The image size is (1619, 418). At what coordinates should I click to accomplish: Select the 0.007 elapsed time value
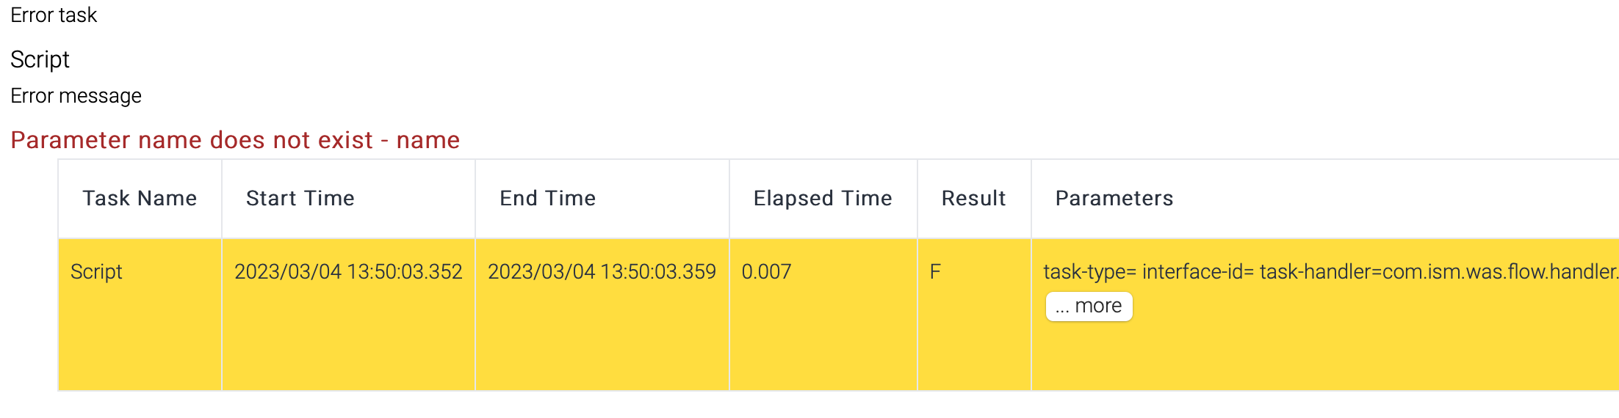pyautogui.click(x=766, y=272)
